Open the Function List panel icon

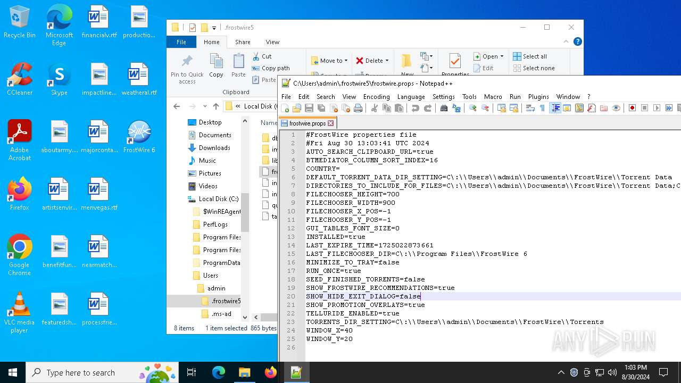[x=592, y=108]
